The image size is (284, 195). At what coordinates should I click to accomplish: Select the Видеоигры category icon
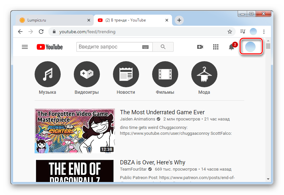coord(87,74)
